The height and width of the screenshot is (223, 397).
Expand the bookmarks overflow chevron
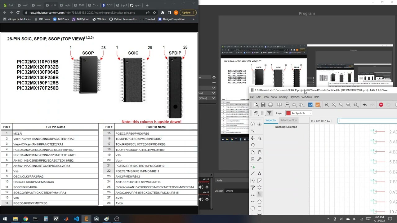[193, 19]
